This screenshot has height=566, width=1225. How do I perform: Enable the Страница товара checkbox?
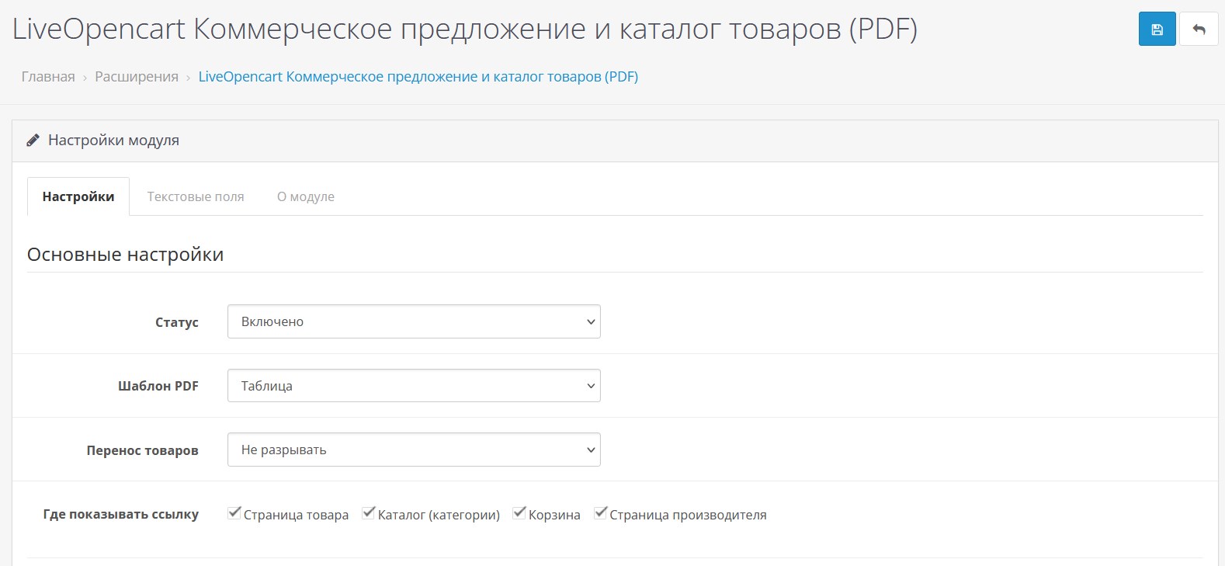tap(234, 513)
